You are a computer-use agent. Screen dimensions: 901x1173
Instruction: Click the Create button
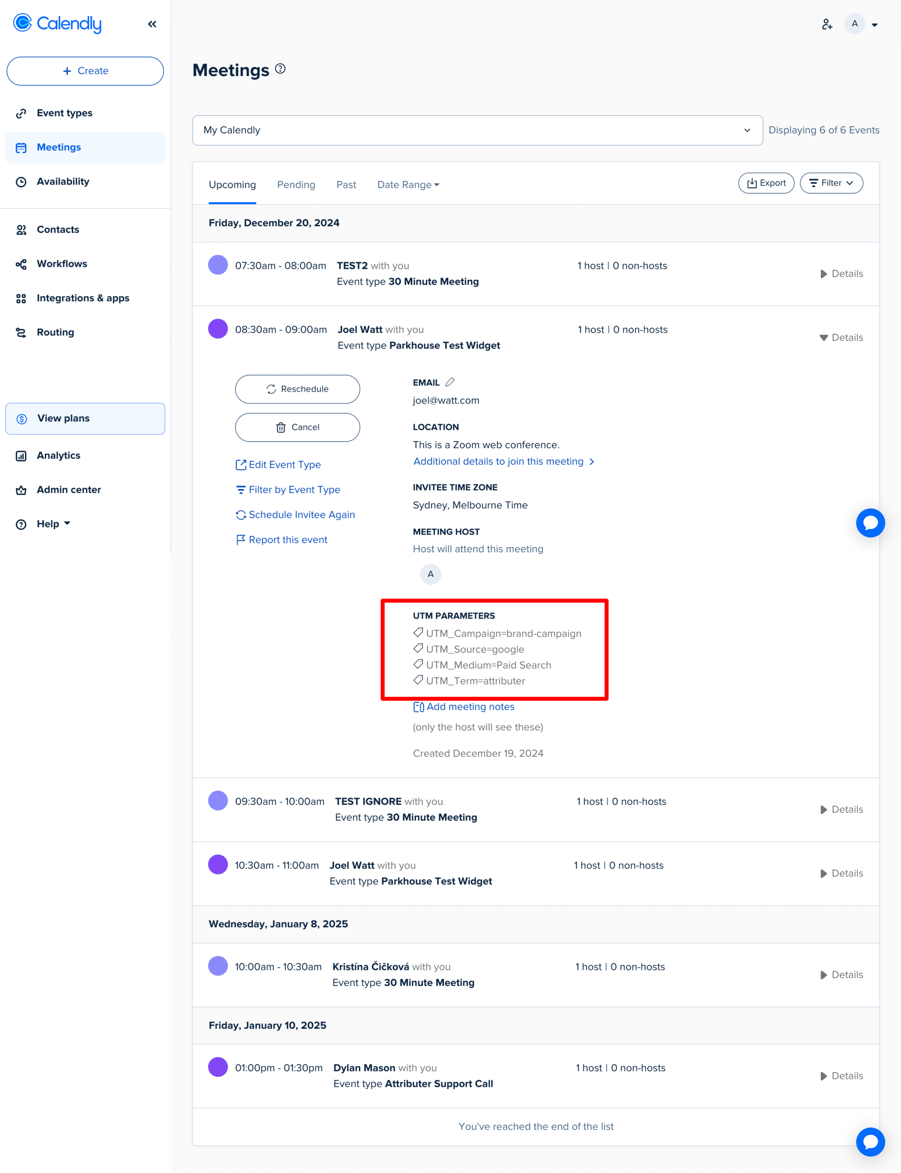pyautogui.click(x=85, y=71)
